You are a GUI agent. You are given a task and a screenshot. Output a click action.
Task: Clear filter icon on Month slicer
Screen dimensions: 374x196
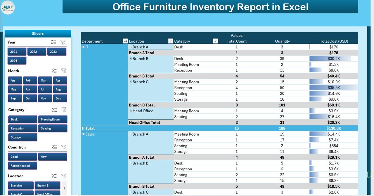[63, 71]
